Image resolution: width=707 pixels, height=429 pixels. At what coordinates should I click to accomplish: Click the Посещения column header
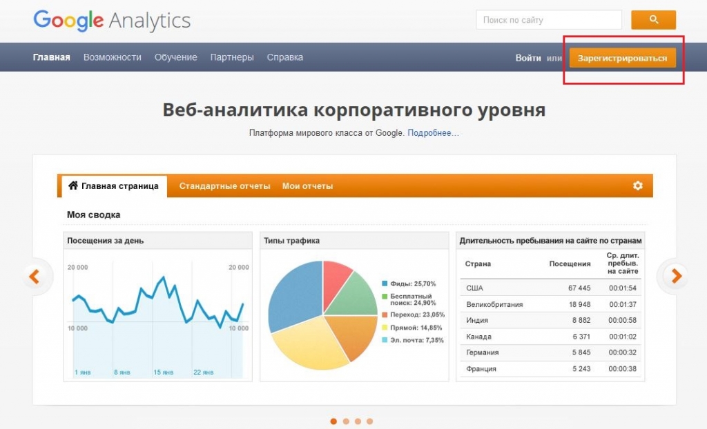click(x=570, y=264)
